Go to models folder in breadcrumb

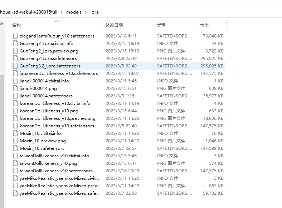[x=74, y=12]
